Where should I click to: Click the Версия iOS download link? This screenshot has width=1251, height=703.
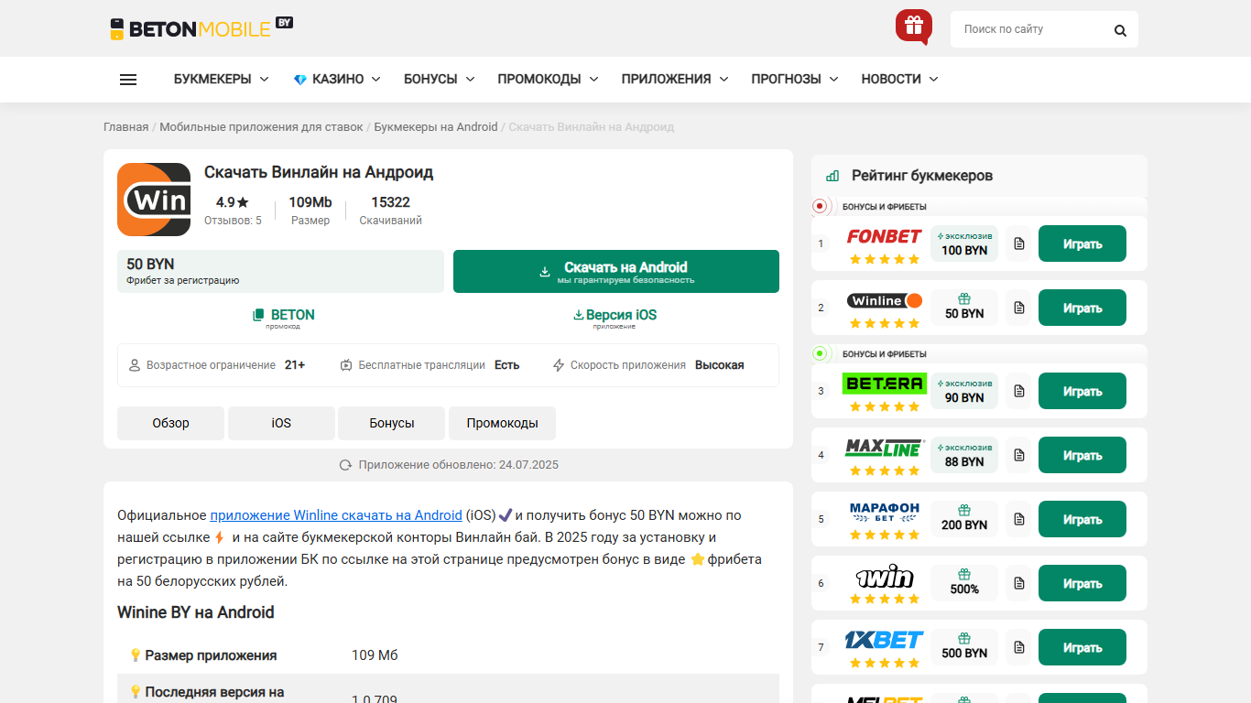pos(615,318)
